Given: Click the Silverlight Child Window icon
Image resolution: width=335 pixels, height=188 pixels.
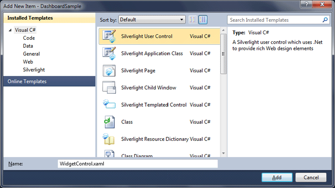Looking at the screenshot, I should pos(109,88).
